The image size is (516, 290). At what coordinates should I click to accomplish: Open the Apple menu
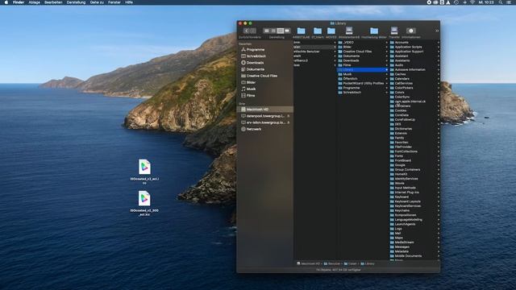pos(6,2)
